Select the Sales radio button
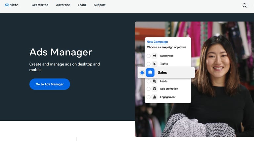 pos(142,72)
